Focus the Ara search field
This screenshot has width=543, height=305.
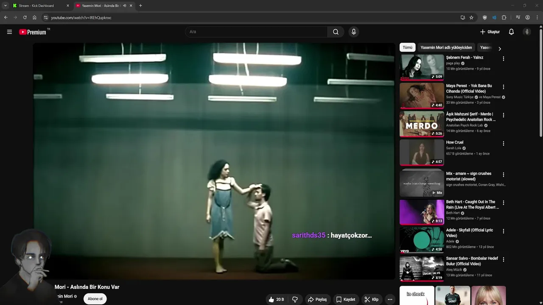point(256,32)
